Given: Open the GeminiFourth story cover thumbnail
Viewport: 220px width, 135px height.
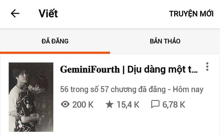Looking at the screenshot, I should (x=31, y=97).
